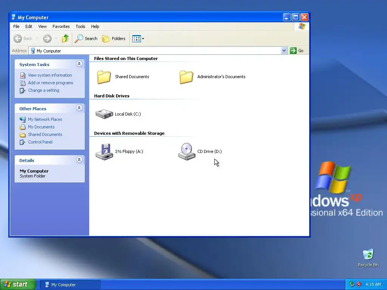Collapse the Details panel

point(79,160)
